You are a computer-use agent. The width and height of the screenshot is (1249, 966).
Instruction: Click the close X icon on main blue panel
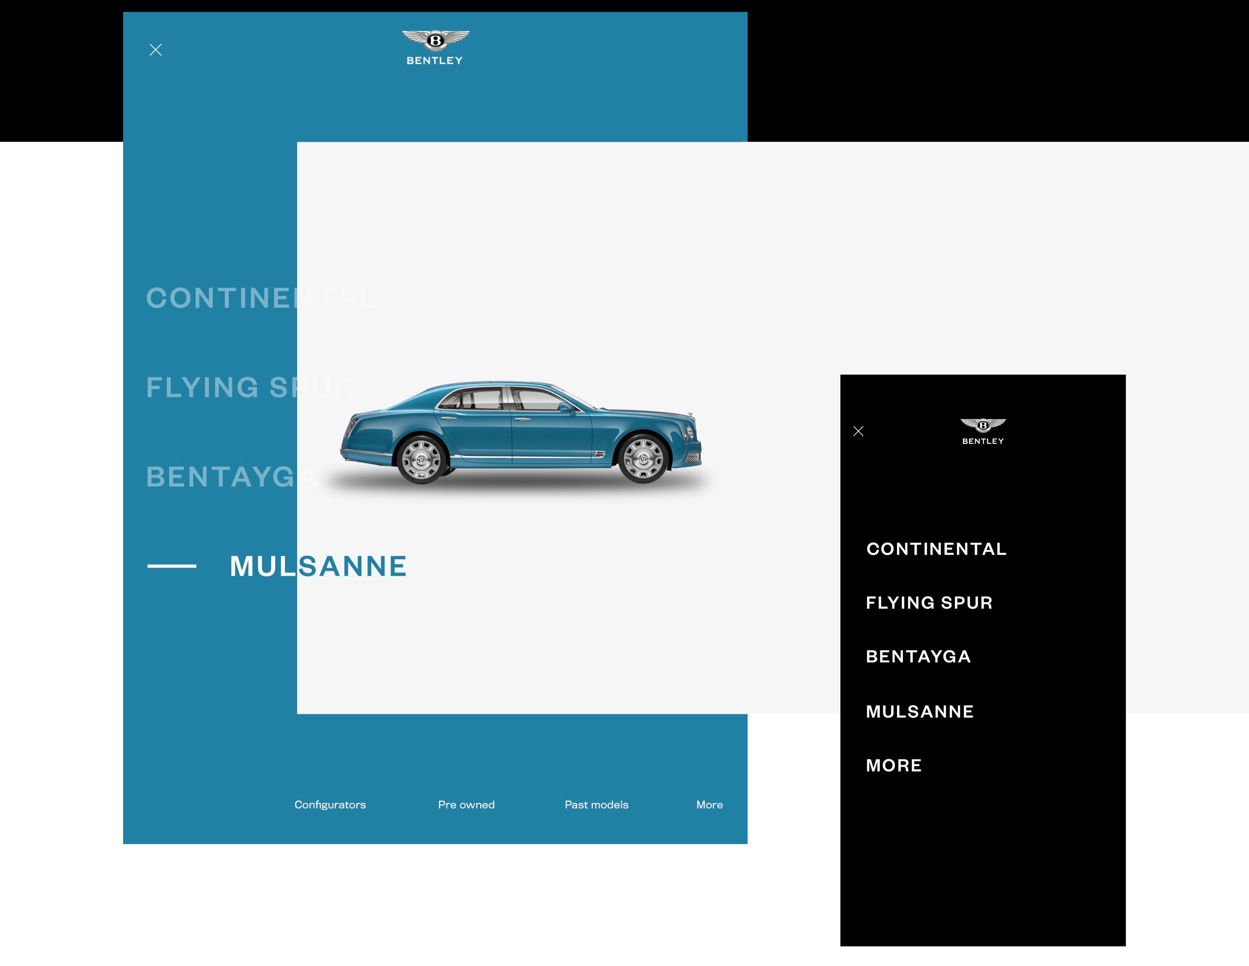coord(157,49)
